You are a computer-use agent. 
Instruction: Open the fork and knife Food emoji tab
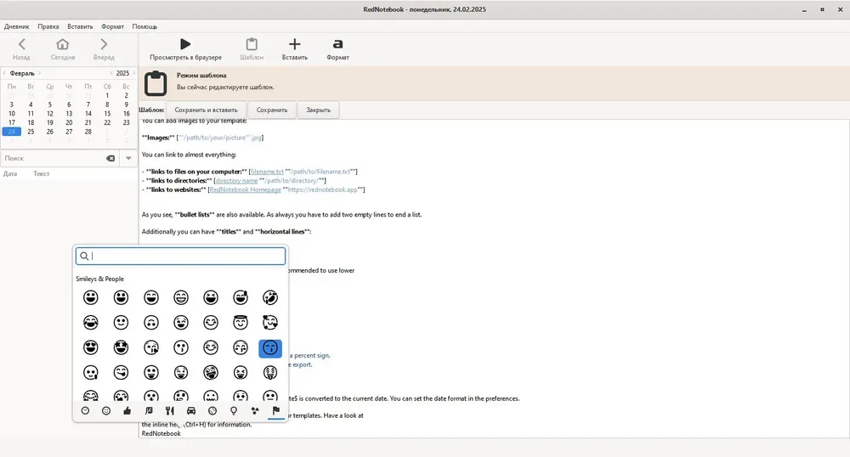click(170, 411)
